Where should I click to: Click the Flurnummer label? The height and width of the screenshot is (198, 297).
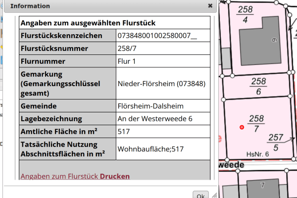43,61
